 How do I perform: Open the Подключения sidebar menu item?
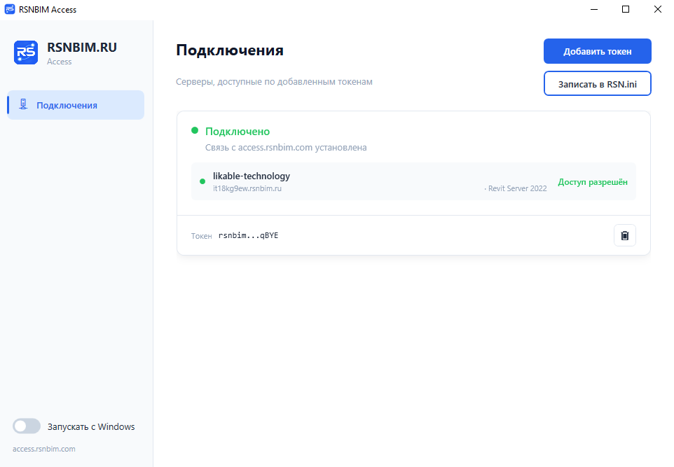coord(76,105)
